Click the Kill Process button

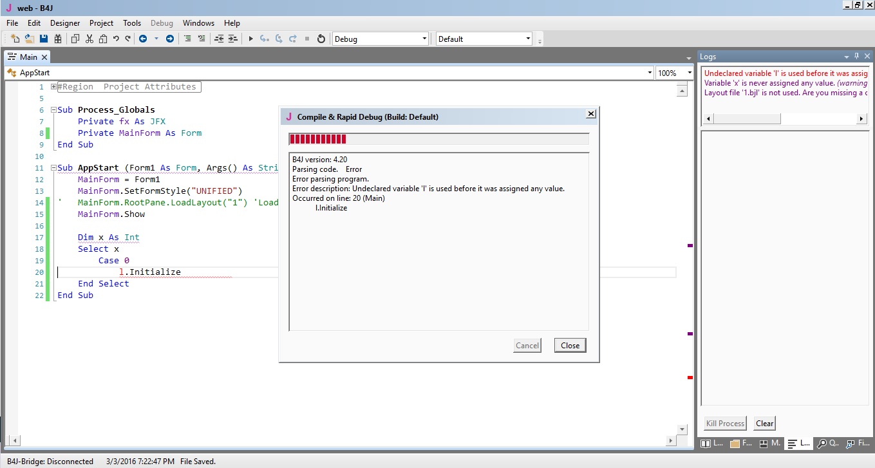coord(725,423)
